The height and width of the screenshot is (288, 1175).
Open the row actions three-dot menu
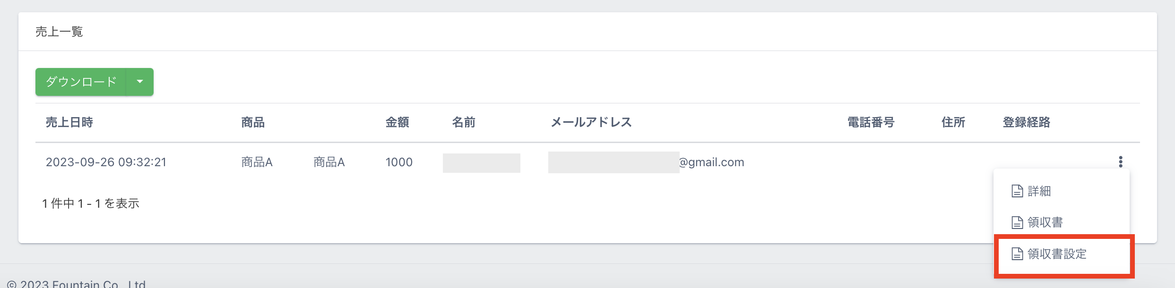(x=1120, y=162)
